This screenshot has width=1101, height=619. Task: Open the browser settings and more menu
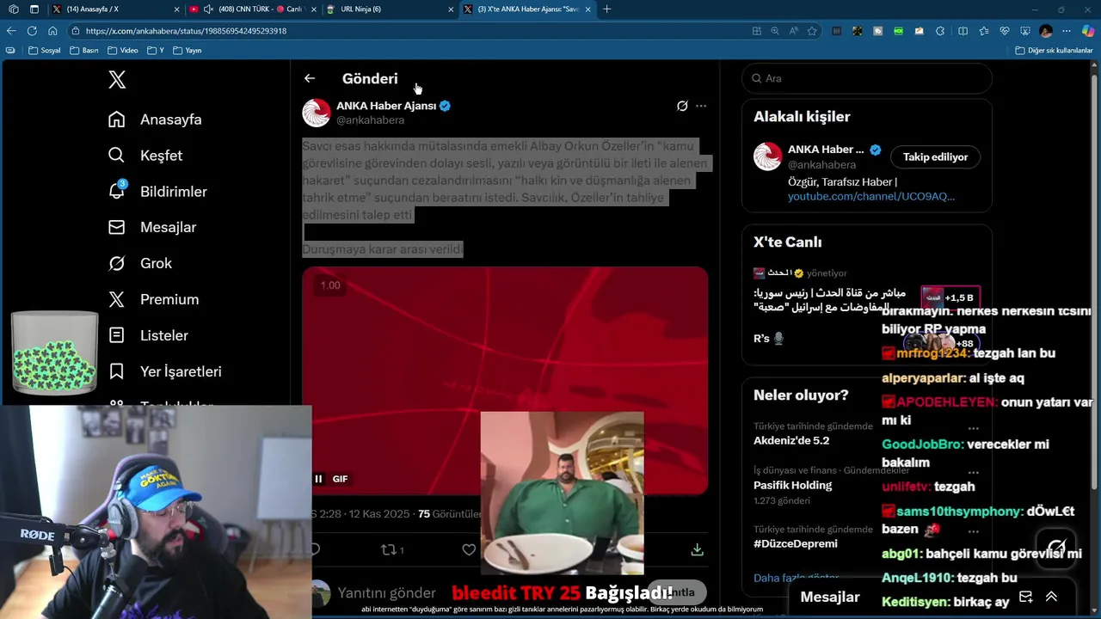(1067, 31)
